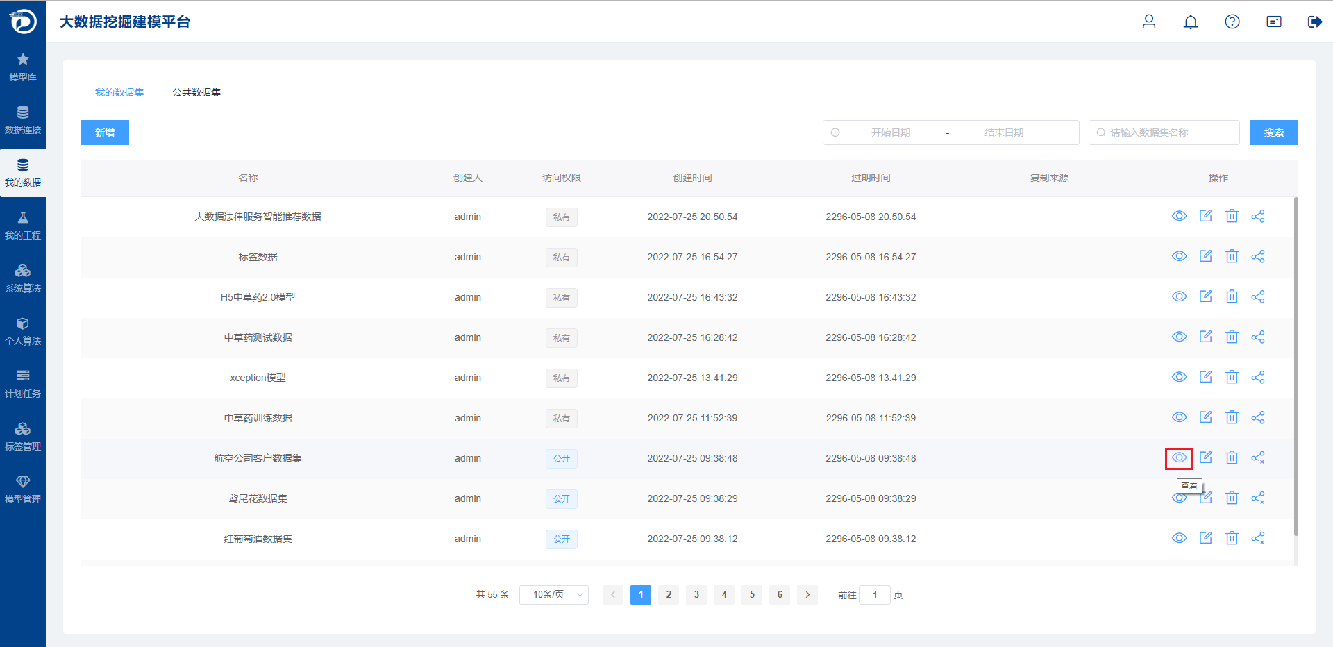Open the help question mark icon
The width and height of the screenshot is (1333, 647).
point(1232,22)
